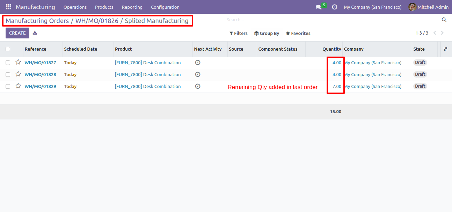Open product link in WH/MO/01828 row
Image resolution: width=452 pixels, height=212 pixels.
[148, 75]
